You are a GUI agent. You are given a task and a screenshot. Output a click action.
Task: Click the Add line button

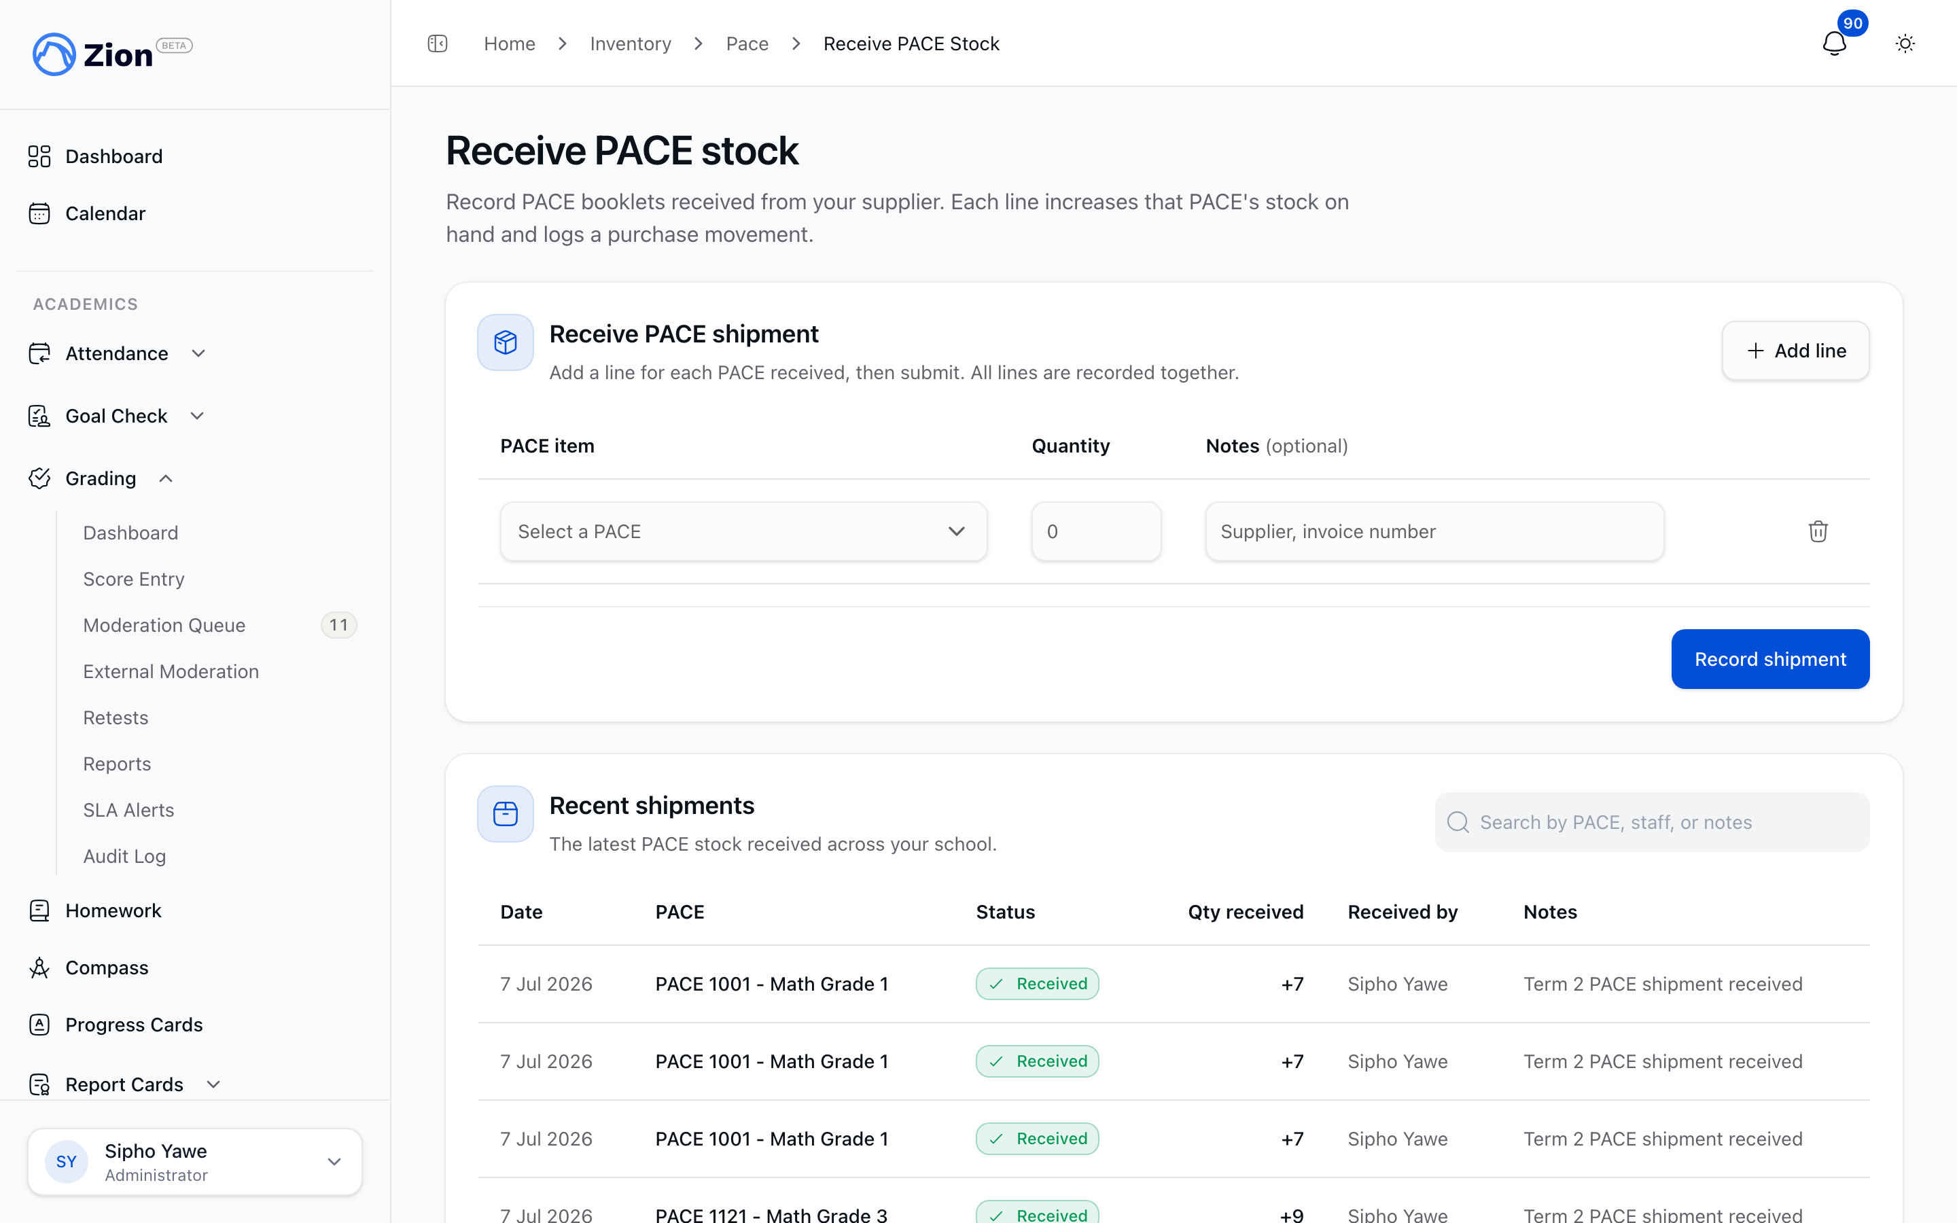click(1795, 350)
